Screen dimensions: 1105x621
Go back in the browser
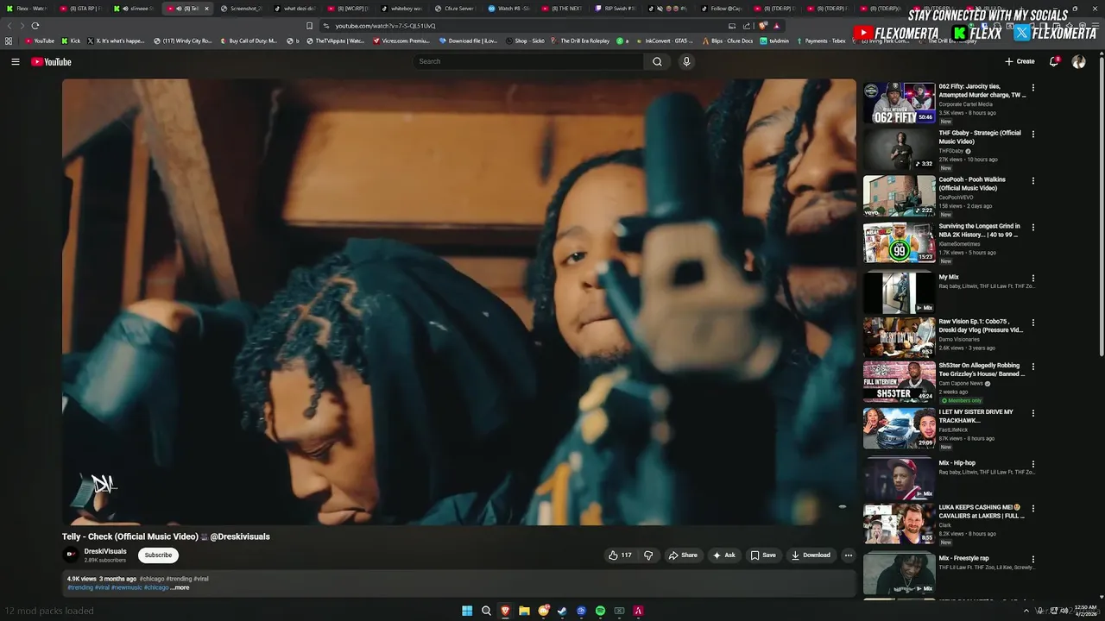click(9, 26)
